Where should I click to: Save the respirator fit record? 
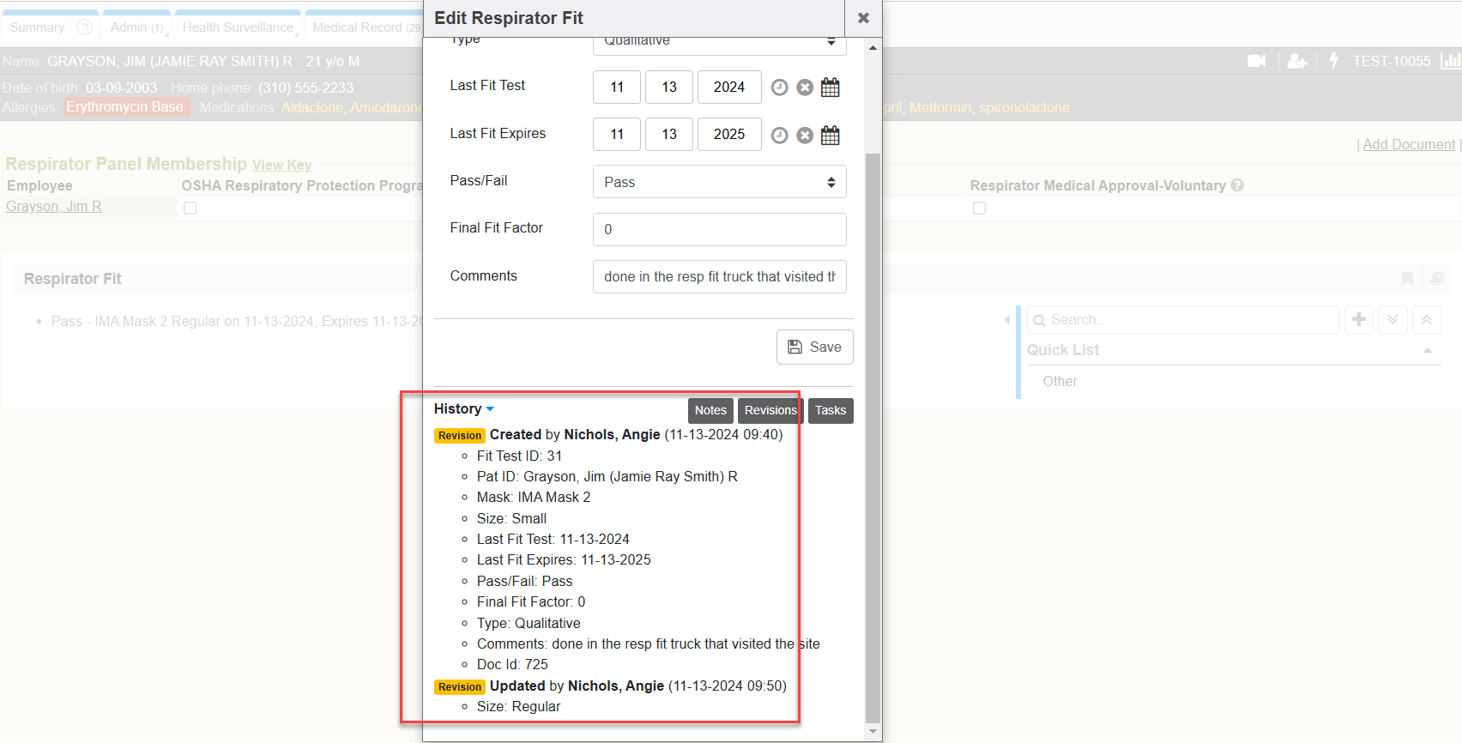click(x=814, y=347)
